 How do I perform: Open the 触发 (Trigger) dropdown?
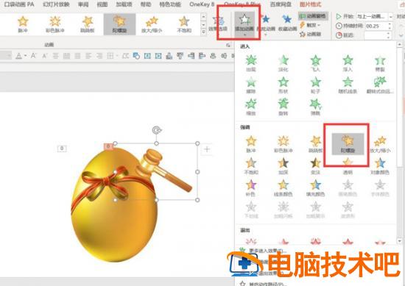point(310,25)
